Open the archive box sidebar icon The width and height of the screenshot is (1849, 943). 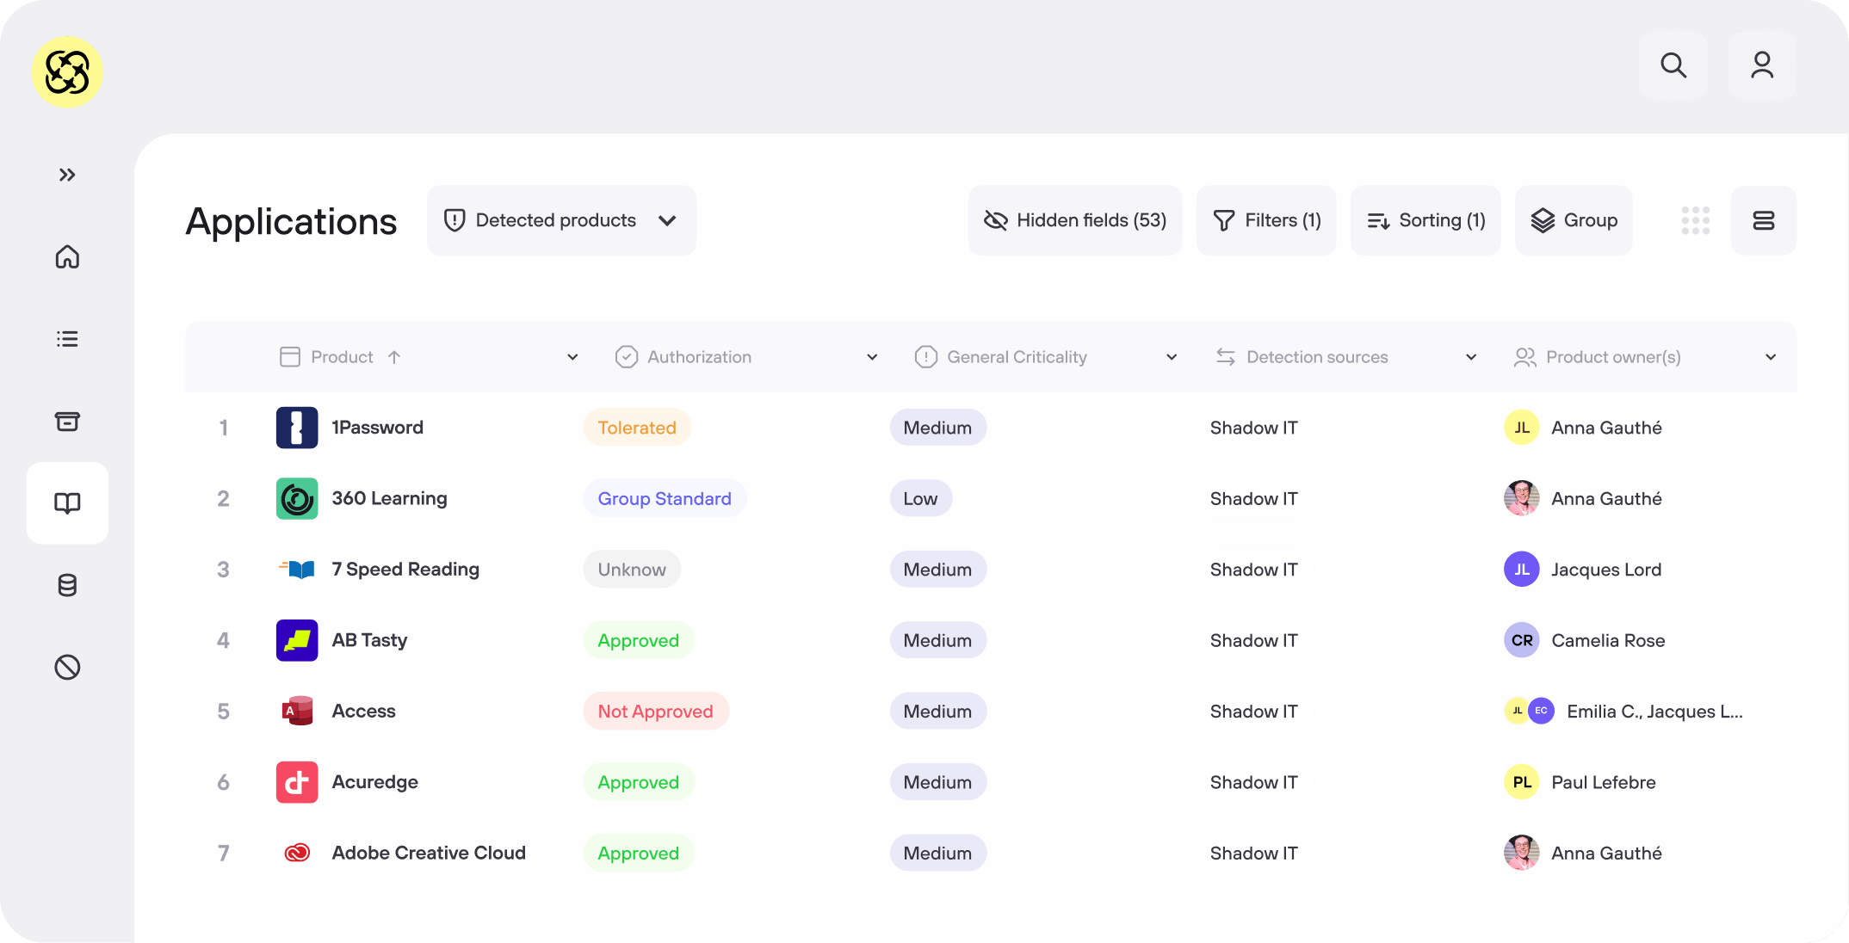(67, 422)
